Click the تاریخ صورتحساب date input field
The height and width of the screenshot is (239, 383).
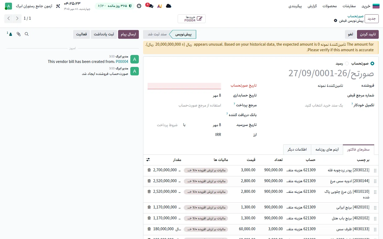pos(184,86)
